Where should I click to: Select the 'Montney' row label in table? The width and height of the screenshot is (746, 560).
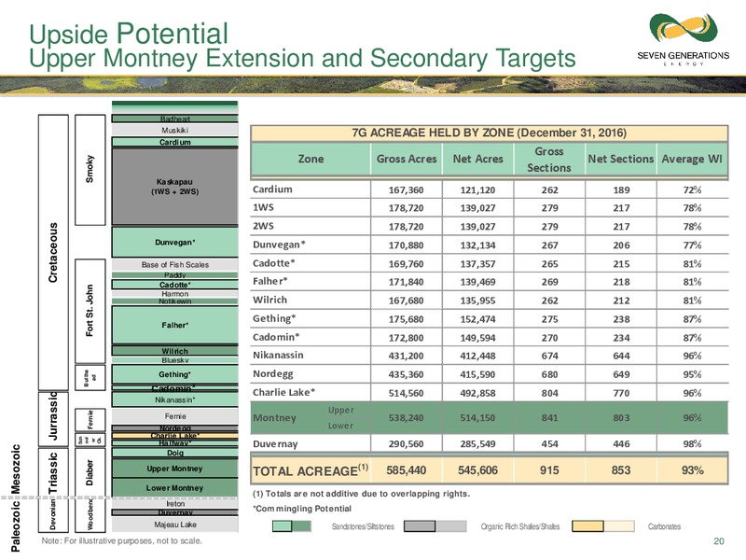click(274, 417)
